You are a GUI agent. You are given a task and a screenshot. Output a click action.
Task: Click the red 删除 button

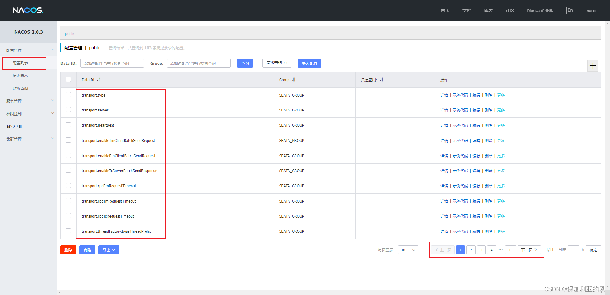(68, 250)
